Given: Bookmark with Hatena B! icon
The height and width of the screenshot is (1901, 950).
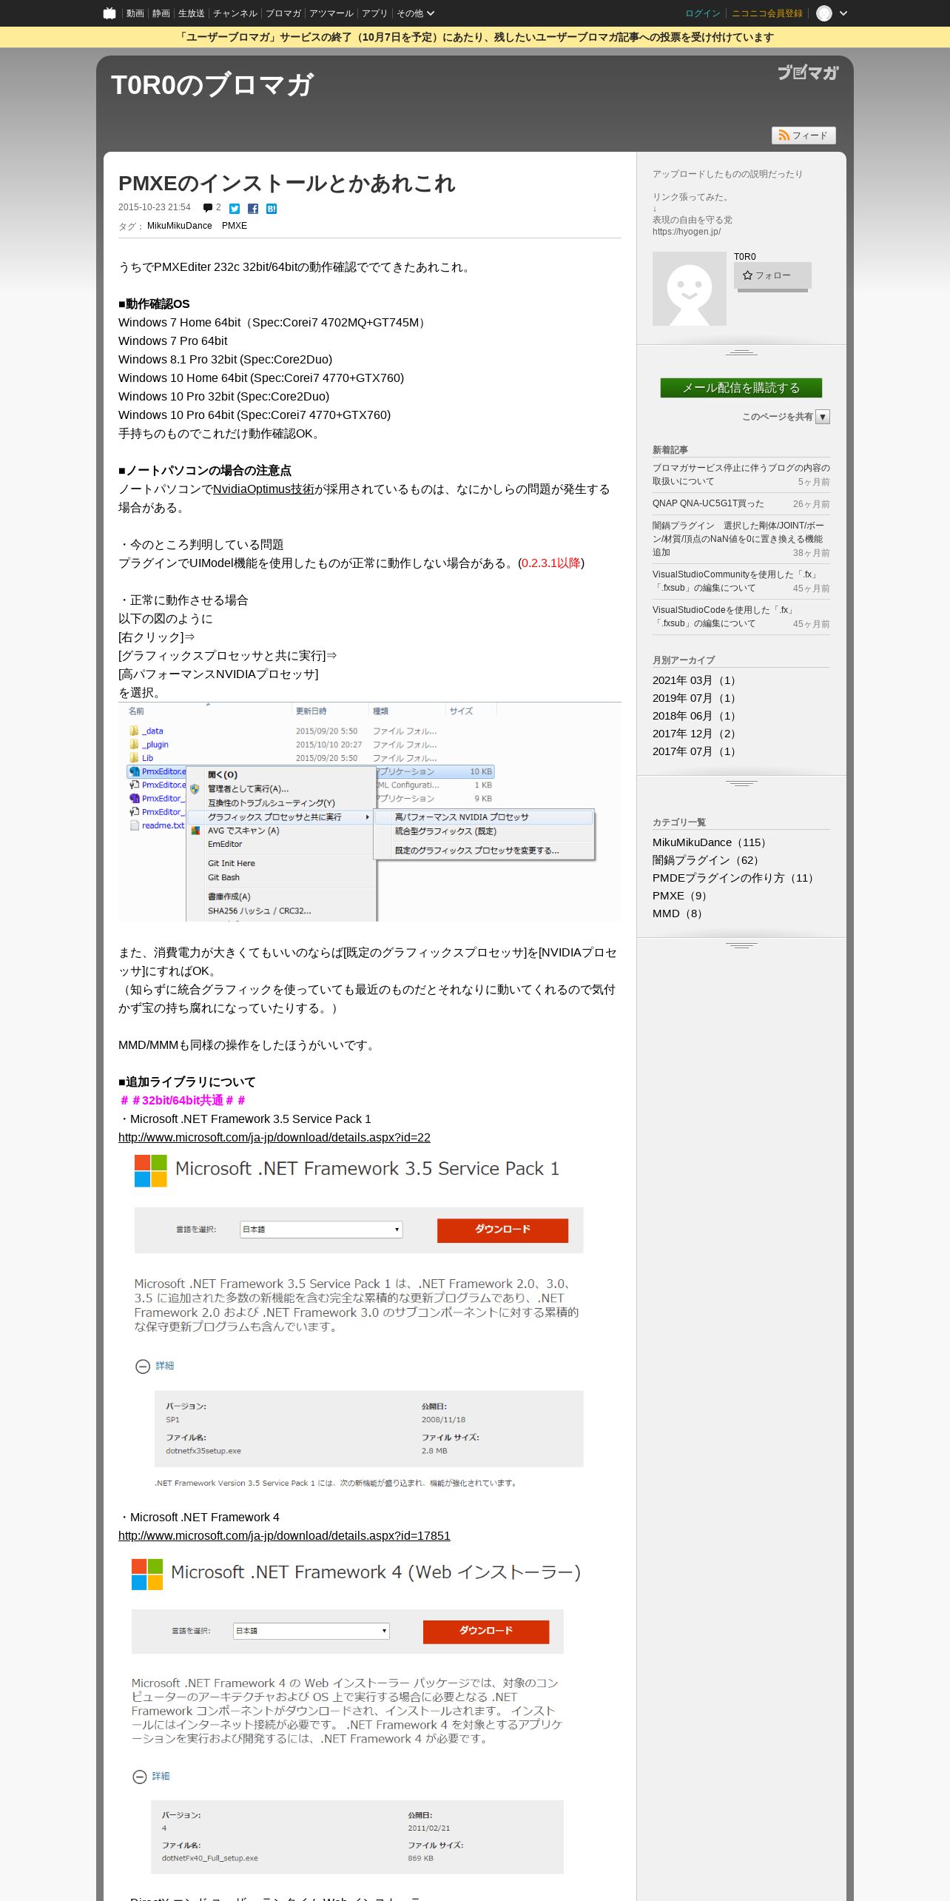Looking at the screenshot, I should tap(272, 209).
